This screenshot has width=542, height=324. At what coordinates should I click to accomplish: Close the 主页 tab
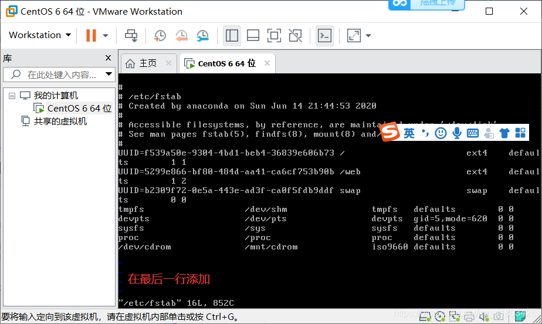coord(169,63)
